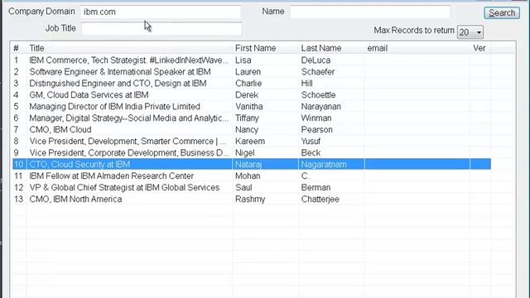
Task: Click first name Nataraj
Action: pyautogui.click(x=248, y=164)
